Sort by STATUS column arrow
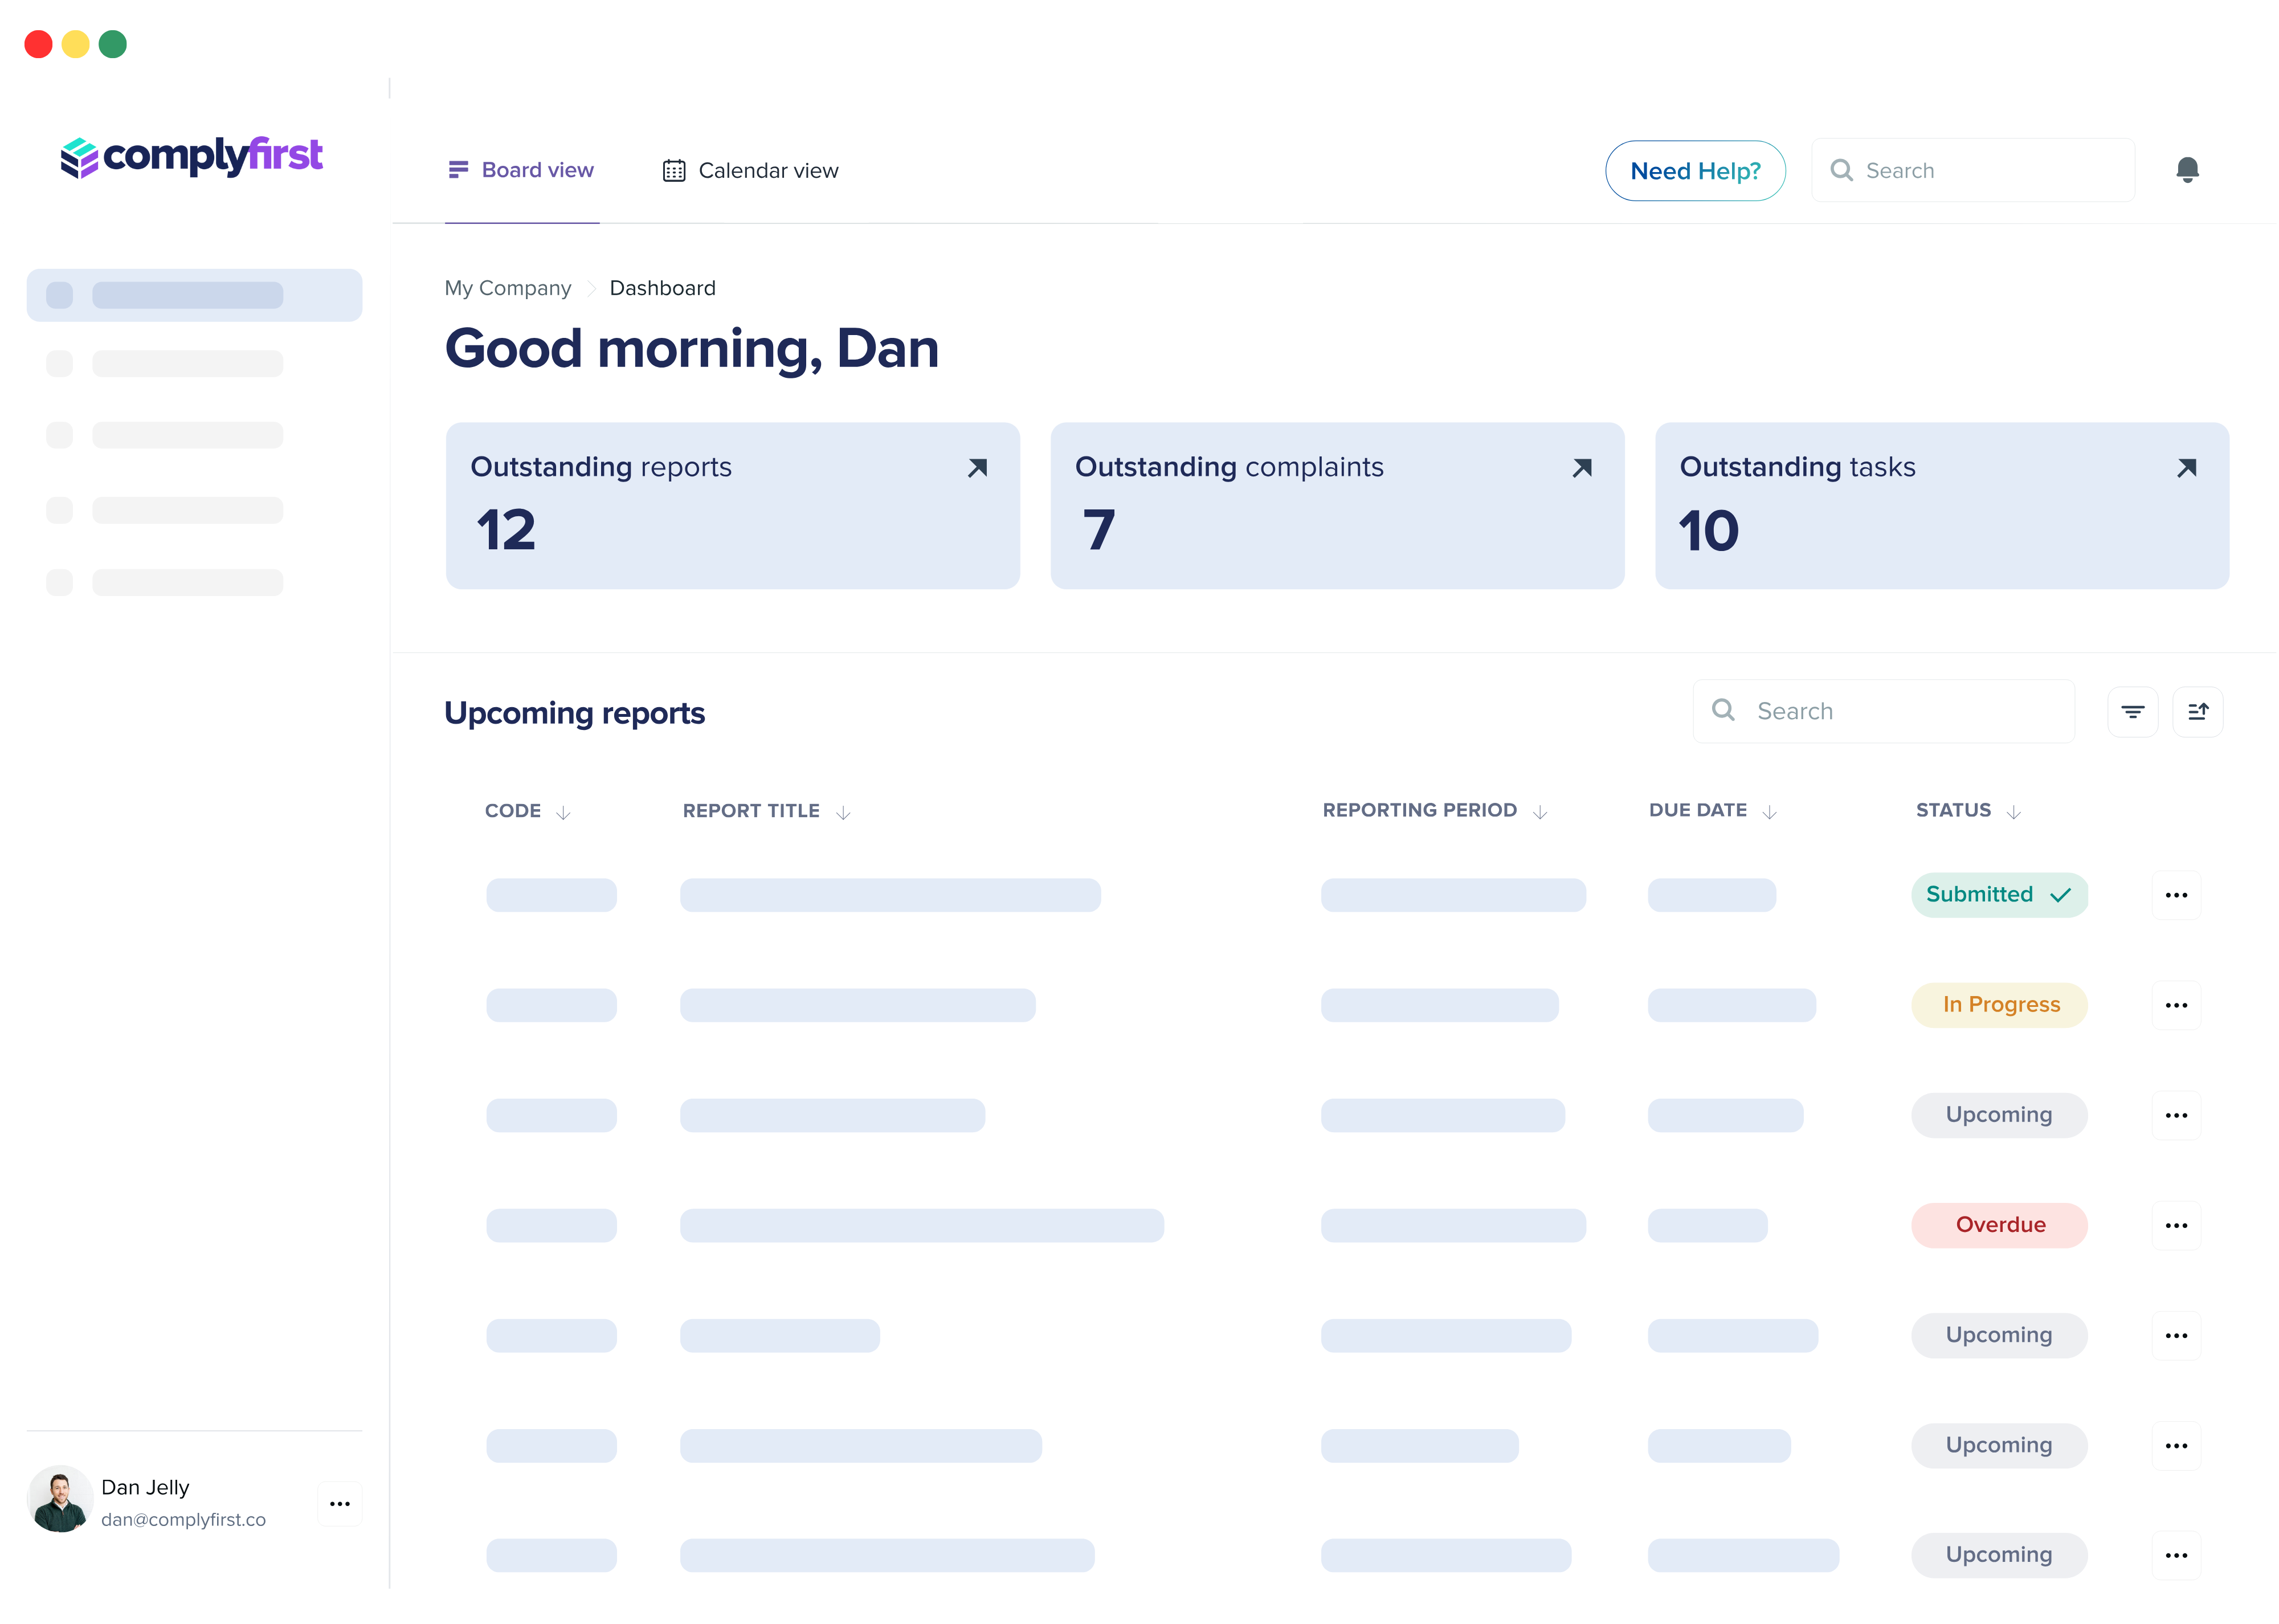 click(2014, 813)
